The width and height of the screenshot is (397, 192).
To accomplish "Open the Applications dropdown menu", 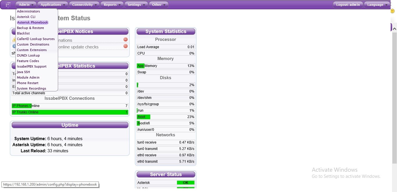I will point(53,5).
